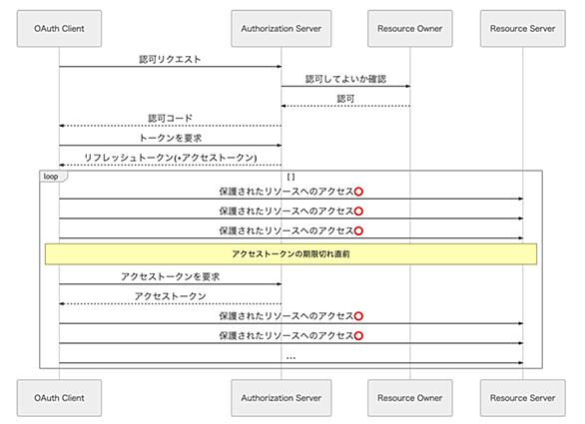
Task: Click the first red circle in loop
Action: click(x=358, y=192)
